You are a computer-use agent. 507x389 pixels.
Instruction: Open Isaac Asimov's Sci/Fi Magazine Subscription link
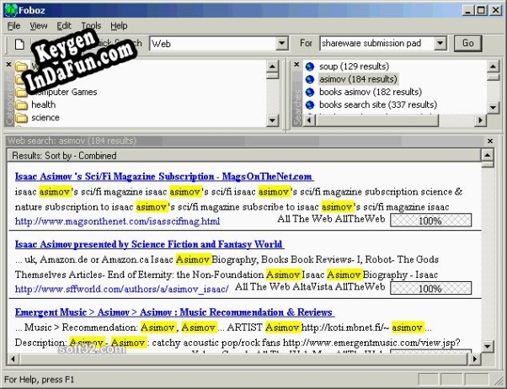[x=164, y=177]
